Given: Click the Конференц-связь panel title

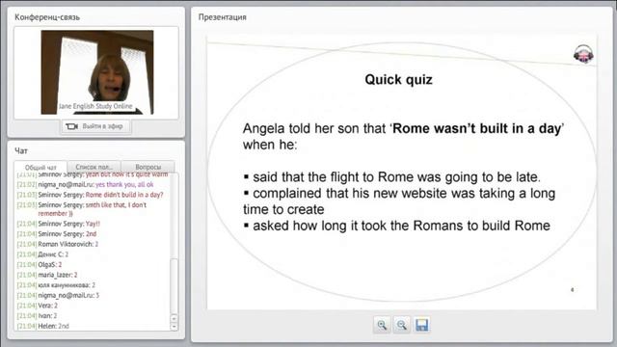Looking at the screenshot, I should pos(47,17).
